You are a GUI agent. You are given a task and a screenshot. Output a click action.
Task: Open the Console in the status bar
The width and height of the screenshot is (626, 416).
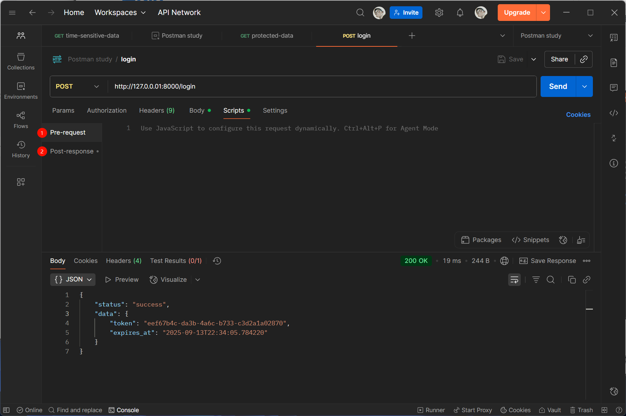click(x=124, y=410)
